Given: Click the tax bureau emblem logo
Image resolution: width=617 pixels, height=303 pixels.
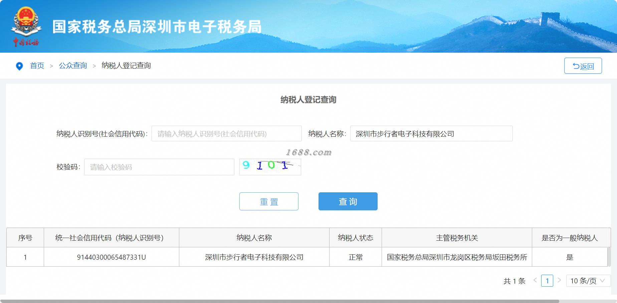Looking at the screenshot, I should [x=26, y=26].
